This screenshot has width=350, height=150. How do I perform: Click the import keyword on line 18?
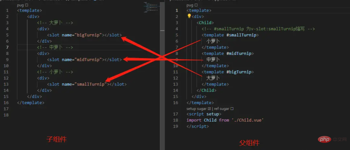click(194, 120)
